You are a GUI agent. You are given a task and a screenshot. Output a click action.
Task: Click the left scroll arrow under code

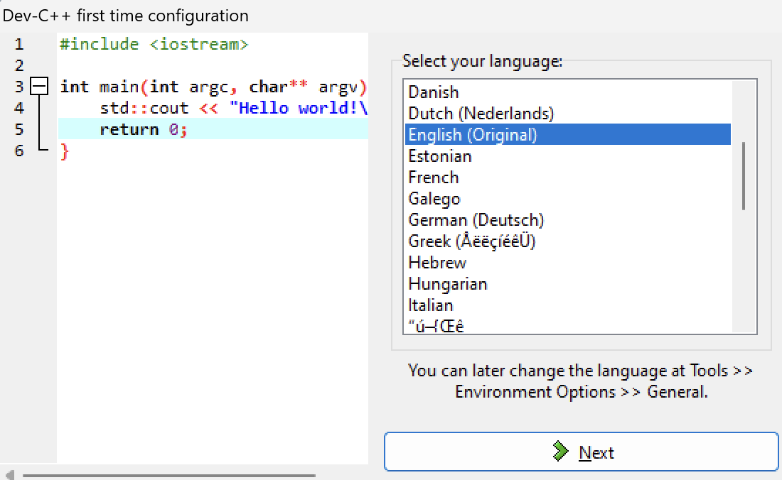click(x=9, y=475)
